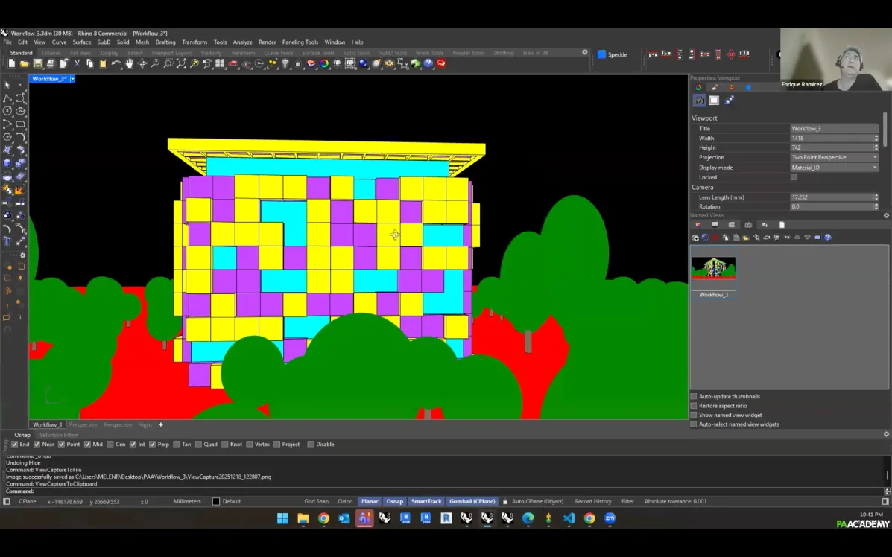892x557 pixels.
Task: Open the Projection dropdown
Action: click(x=834, y=158)
